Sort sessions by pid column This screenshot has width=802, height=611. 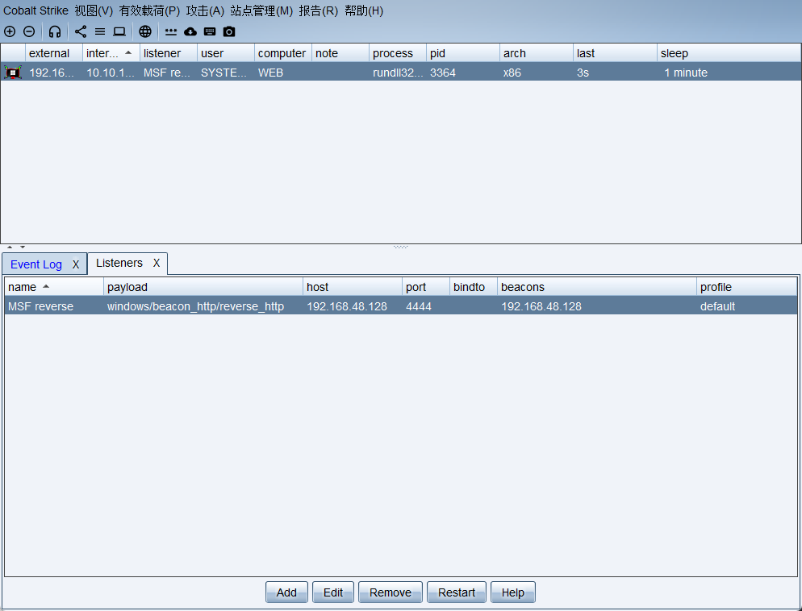click(463, 53)
